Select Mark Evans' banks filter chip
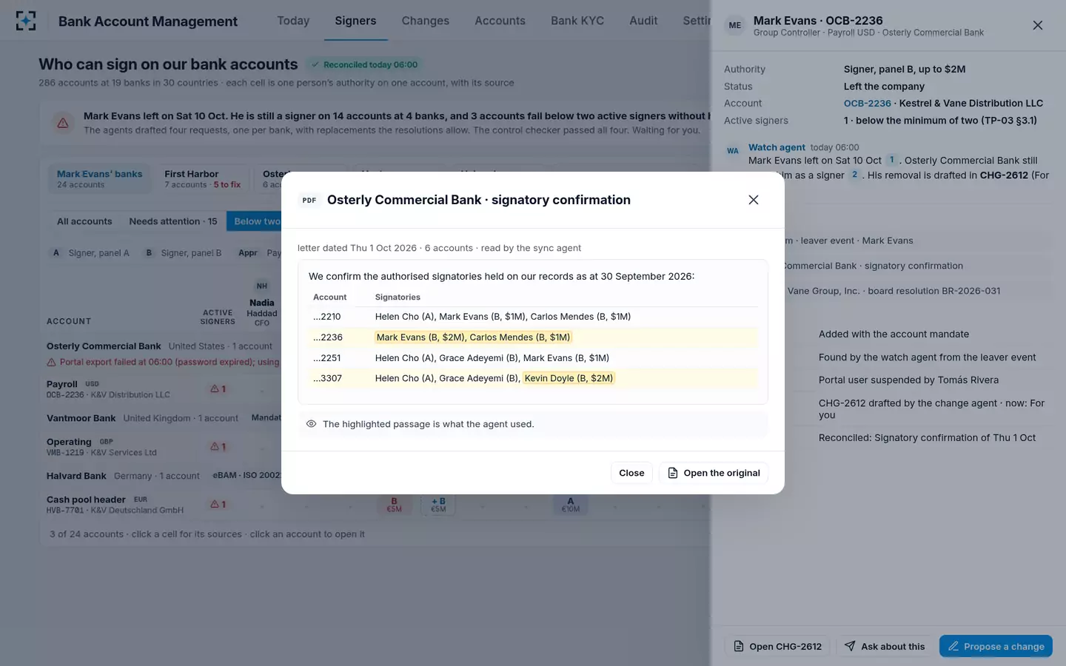The width and height of the screenshot is (1066, 666). point(99,178)
